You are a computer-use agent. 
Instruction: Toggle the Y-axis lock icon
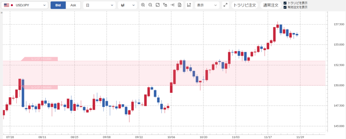coord(165,5)
